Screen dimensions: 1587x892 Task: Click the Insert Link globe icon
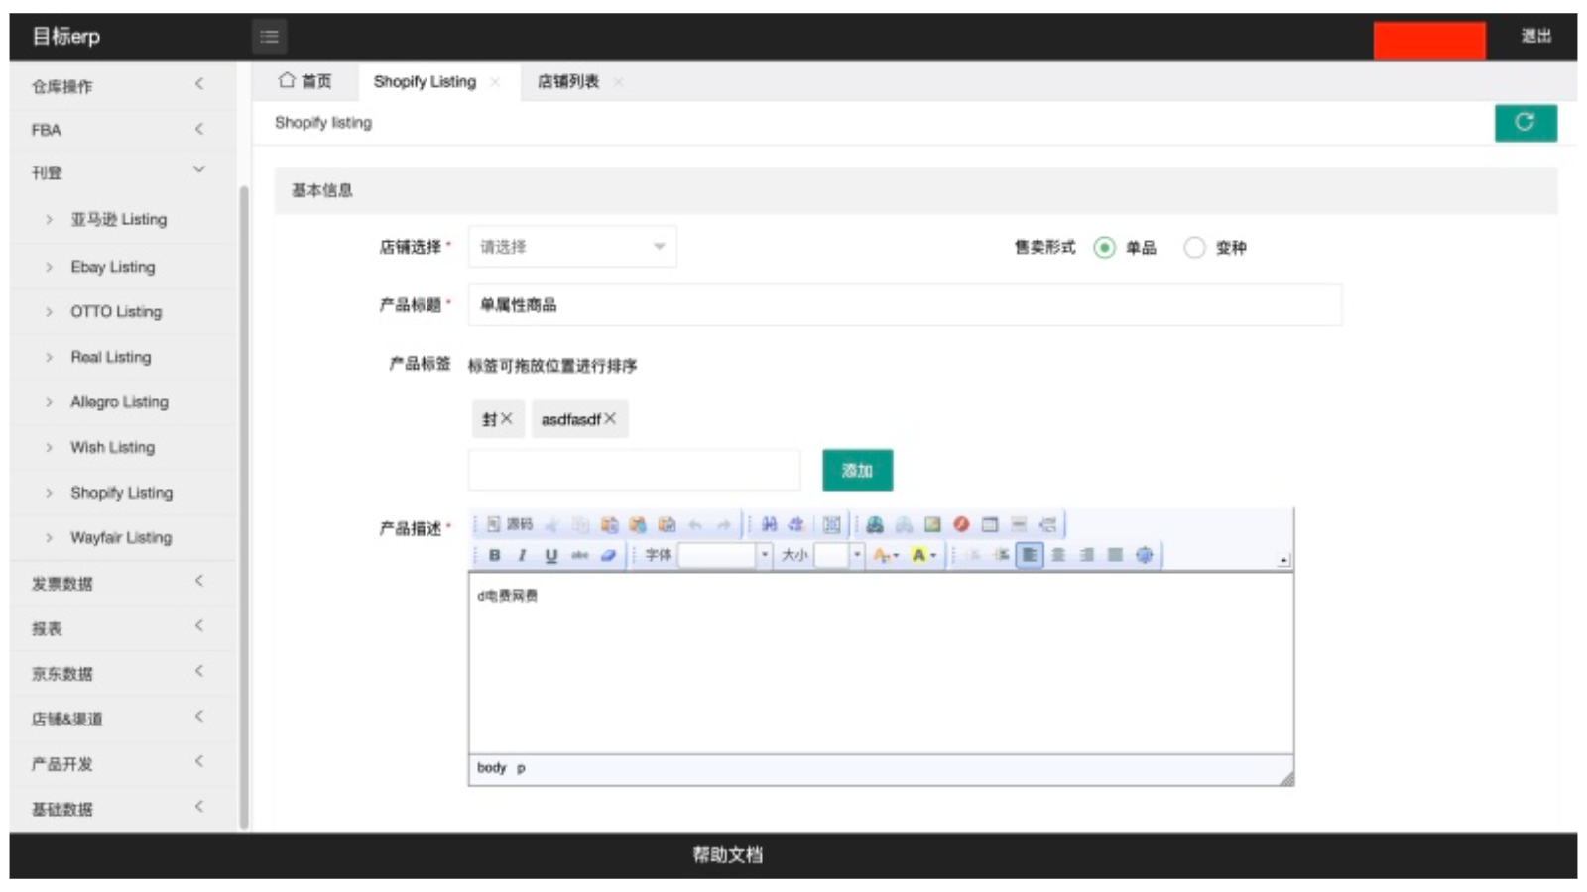coord(875,524)
